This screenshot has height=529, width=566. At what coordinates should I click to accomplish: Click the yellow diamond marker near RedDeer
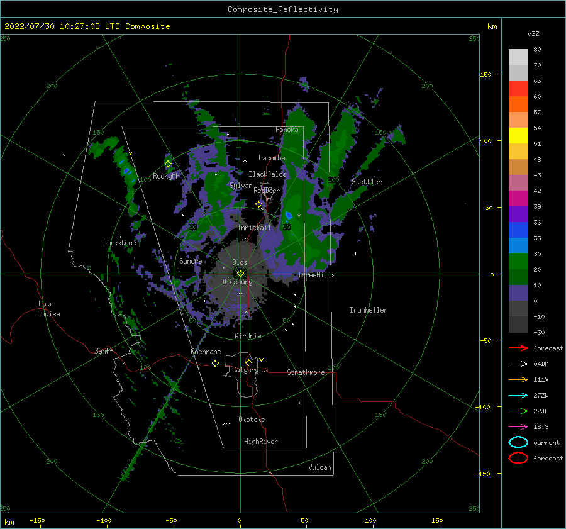259,204
